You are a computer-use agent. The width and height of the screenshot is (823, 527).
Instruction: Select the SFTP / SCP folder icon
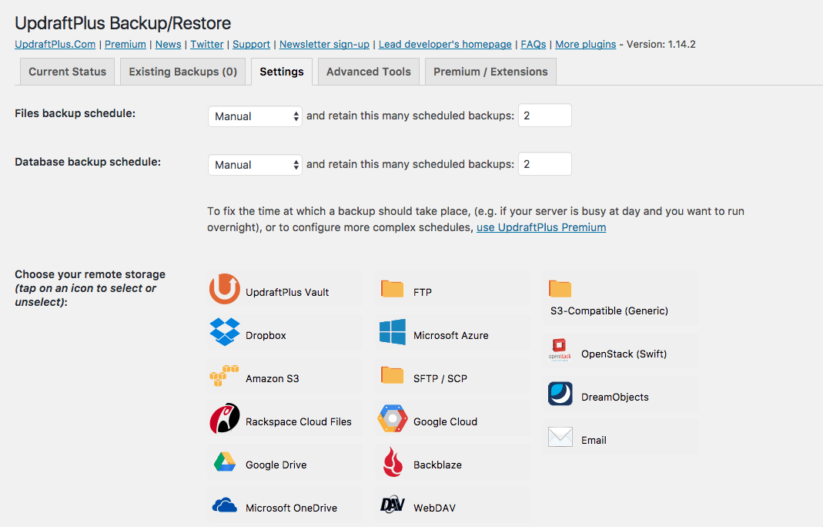[392, 376]
